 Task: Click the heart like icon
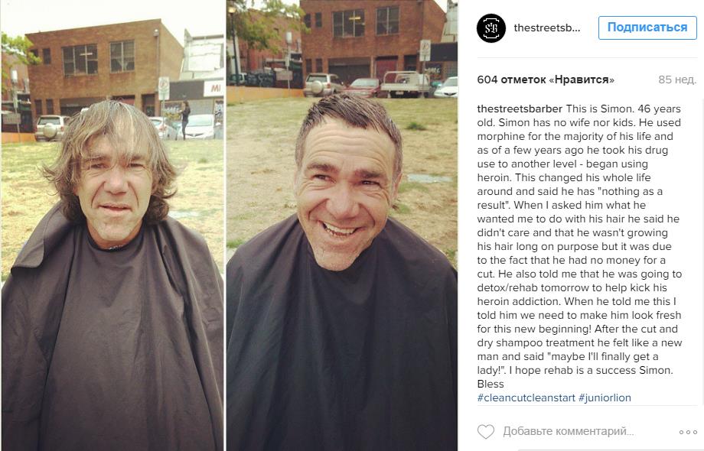pyautogui.click(x=485, y=431)
